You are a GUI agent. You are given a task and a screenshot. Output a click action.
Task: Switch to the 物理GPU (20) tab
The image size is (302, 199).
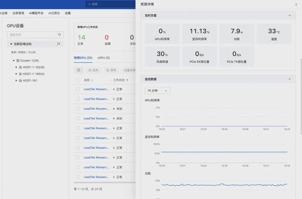[83, 58]
